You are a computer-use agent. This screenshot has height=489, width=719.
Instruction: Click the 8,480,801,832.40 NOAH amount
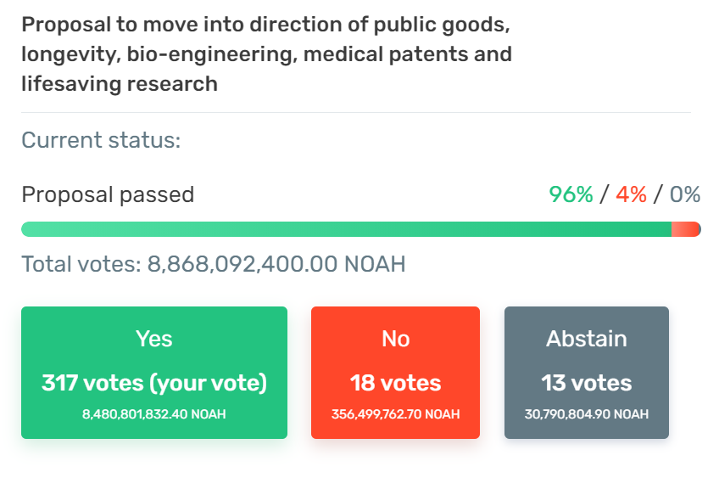click(153, 414)
